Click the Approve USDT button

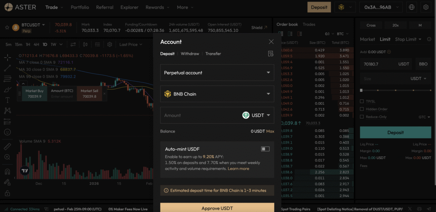point(217,208)
